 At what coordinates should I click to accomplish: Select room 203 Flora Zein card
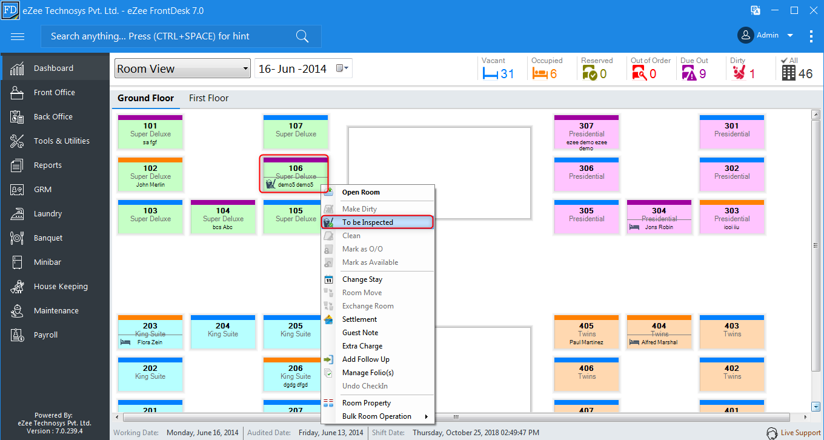150,332
